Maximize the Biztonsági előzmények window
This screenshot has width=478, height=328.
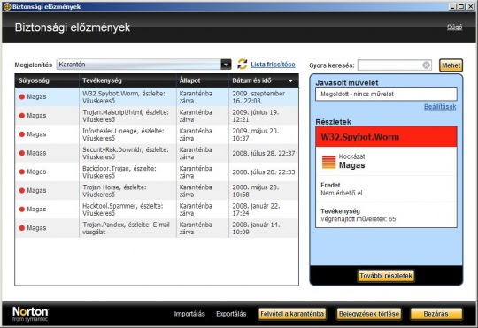(461, 6)
